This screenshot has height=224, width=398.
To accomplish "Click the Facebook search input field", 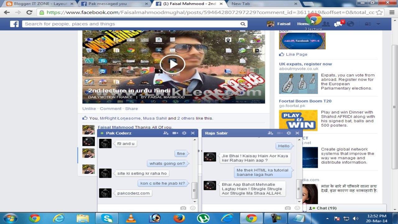I will pos(131,24).
